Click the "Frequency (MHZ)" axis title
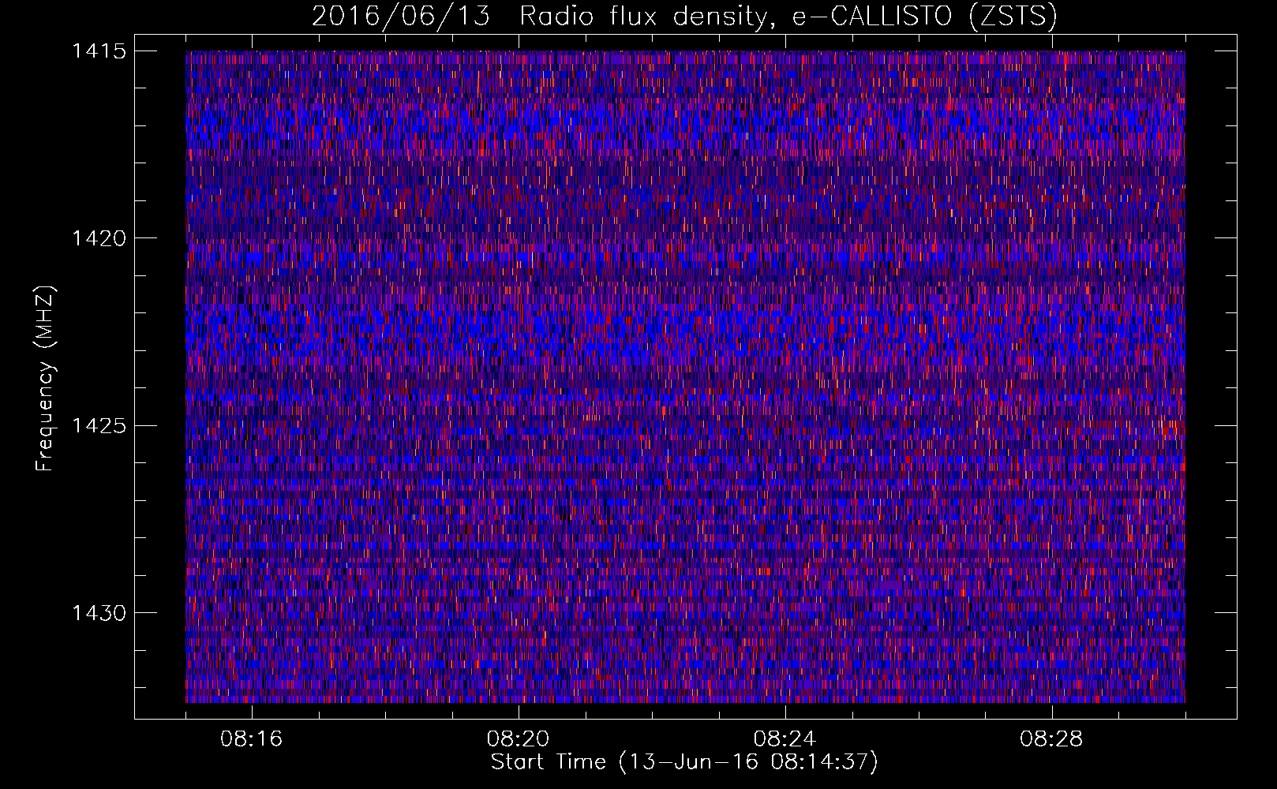The image size is (1277, 789). [x=46, y=378]
